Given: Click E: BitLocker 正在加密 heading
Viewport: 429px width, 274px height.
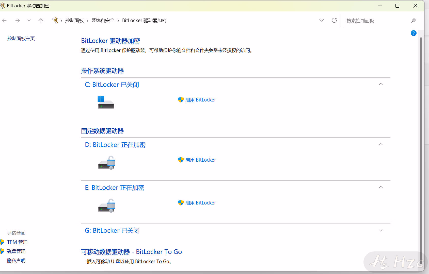Looking at the screenshot, I should [x=115, y=188].
